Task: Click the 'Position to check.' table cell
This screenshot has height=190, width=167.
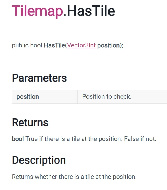Action: pos(122,97)
